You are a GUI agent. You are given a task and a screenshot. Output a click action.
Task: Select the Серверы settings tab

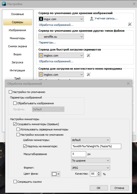tap(18, 22)
